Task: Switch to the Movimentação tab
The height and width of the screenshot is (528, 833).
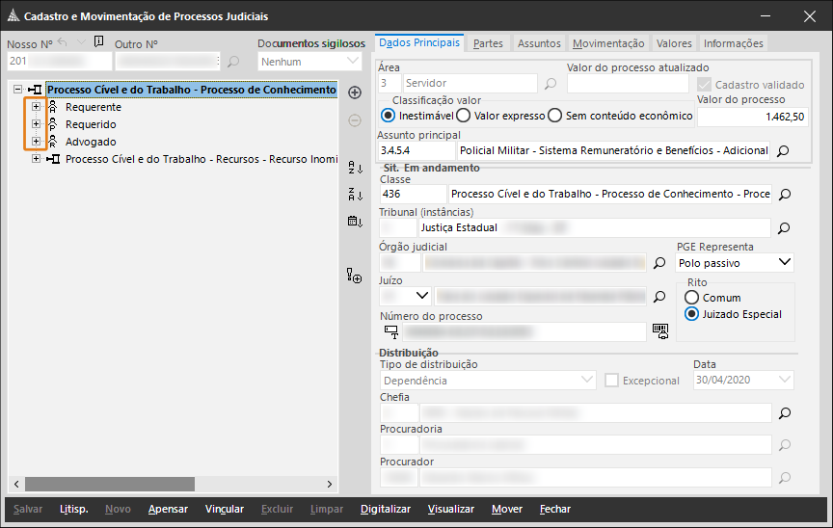Action: (x=607, y=43)
